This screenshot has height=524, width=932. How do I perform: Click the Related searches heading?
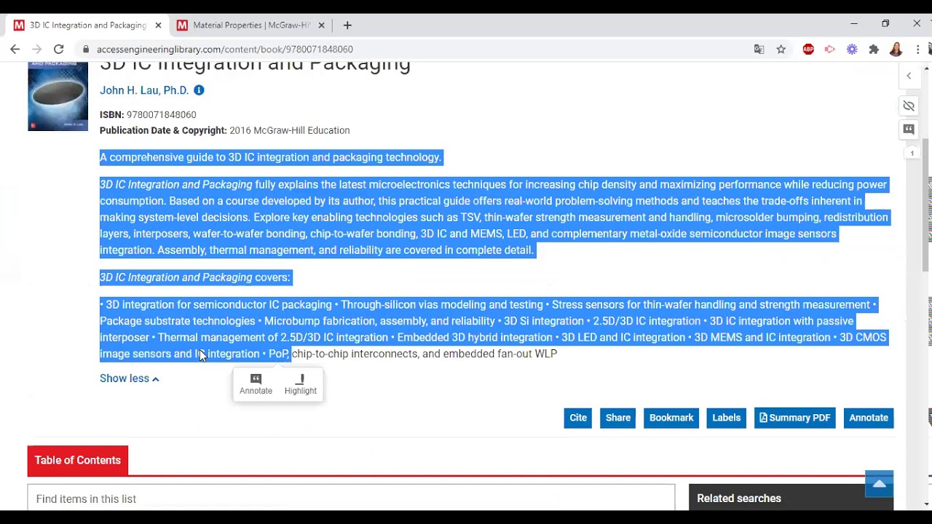[x=739, y=499]
